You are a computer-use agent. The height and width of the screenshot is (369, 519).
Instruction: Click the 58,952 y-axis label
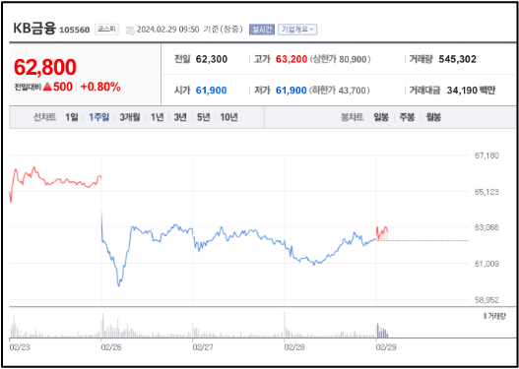coord(487,300)
